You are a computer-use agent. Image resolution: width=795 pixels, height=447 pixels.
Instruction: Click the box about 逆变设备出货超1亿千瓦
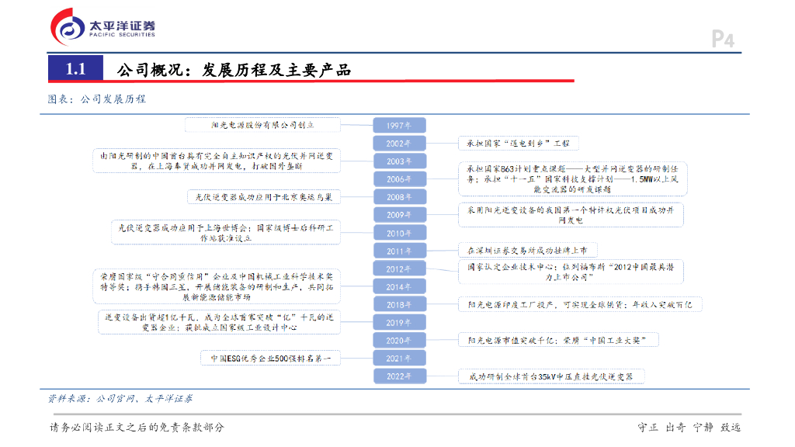coord(219,322)
